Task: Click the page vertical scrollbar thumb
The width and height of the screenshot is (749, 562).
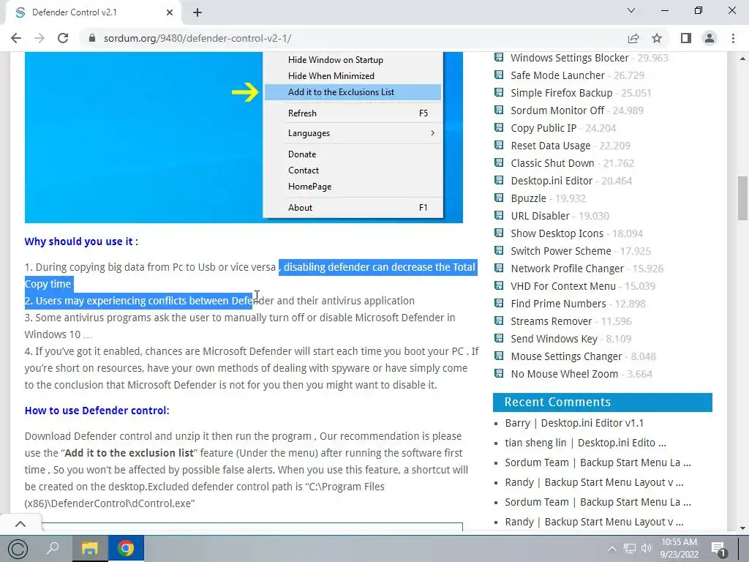Action: tap(742, 198)
